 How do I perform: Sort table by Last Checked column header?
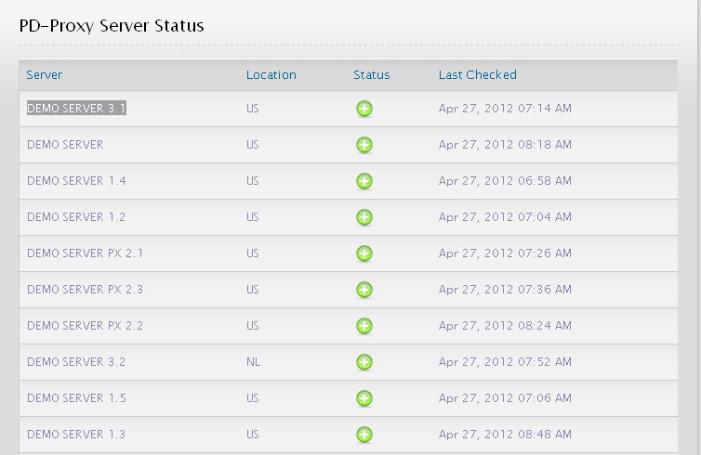point(478,74)
